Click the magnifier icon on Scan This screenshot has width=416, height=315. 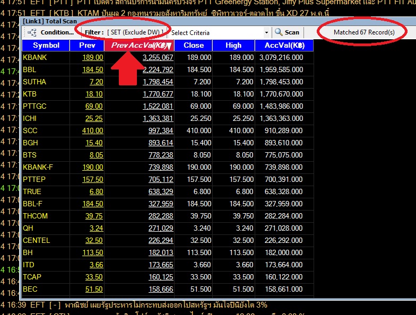tap(278, 32)
